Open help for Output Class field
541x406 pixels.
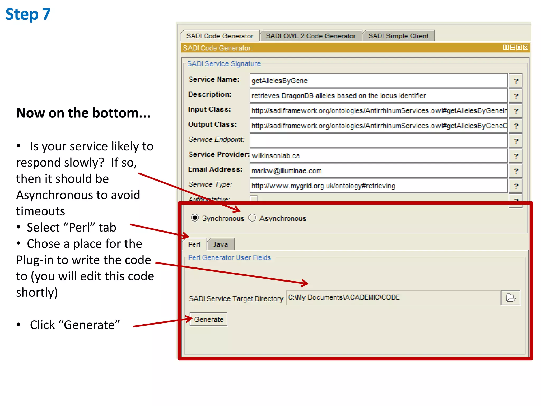516,126
